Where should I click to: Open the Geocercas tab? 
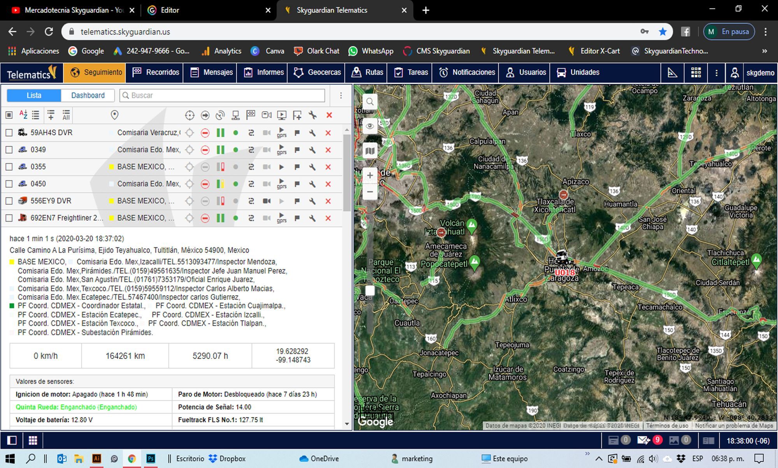[x=317, y=73]
